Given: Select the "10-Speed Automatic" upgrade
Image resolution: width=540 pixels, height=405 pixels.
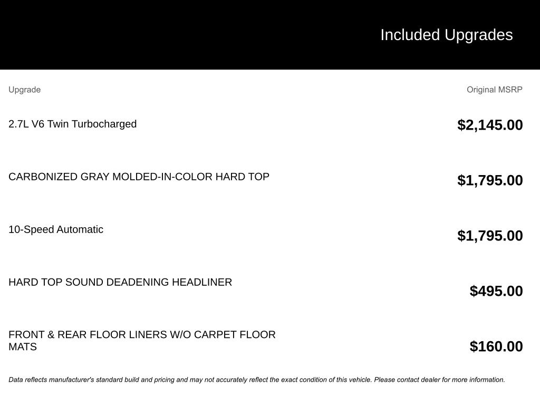Looking at the screenshot, I should (x=56, y=229).
